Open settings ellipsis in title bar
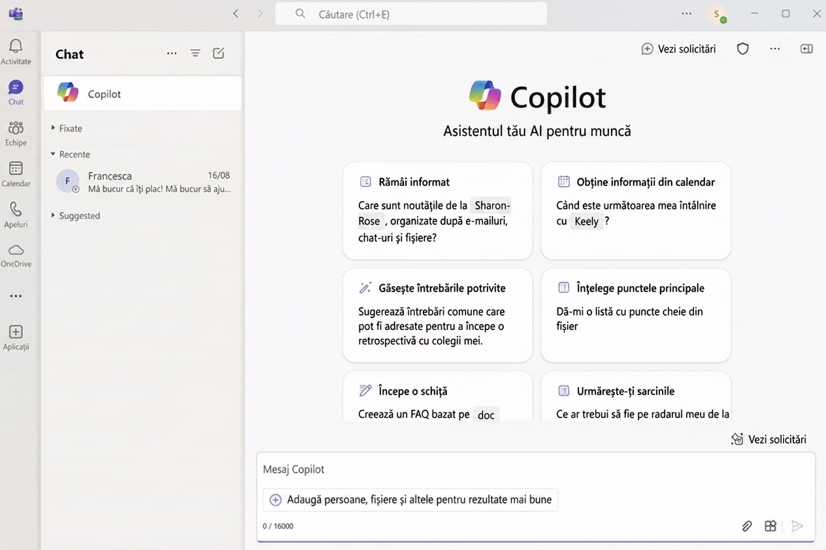This screenshot has width=826, height=550. (x=686, y=14)
